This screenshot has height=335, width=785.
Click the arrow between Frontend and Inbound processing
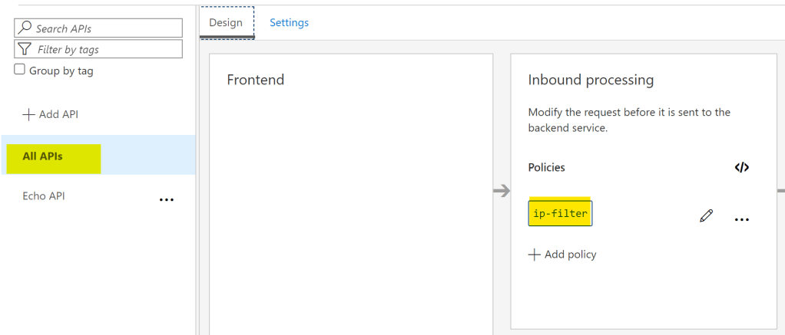[x=502, y=191]
